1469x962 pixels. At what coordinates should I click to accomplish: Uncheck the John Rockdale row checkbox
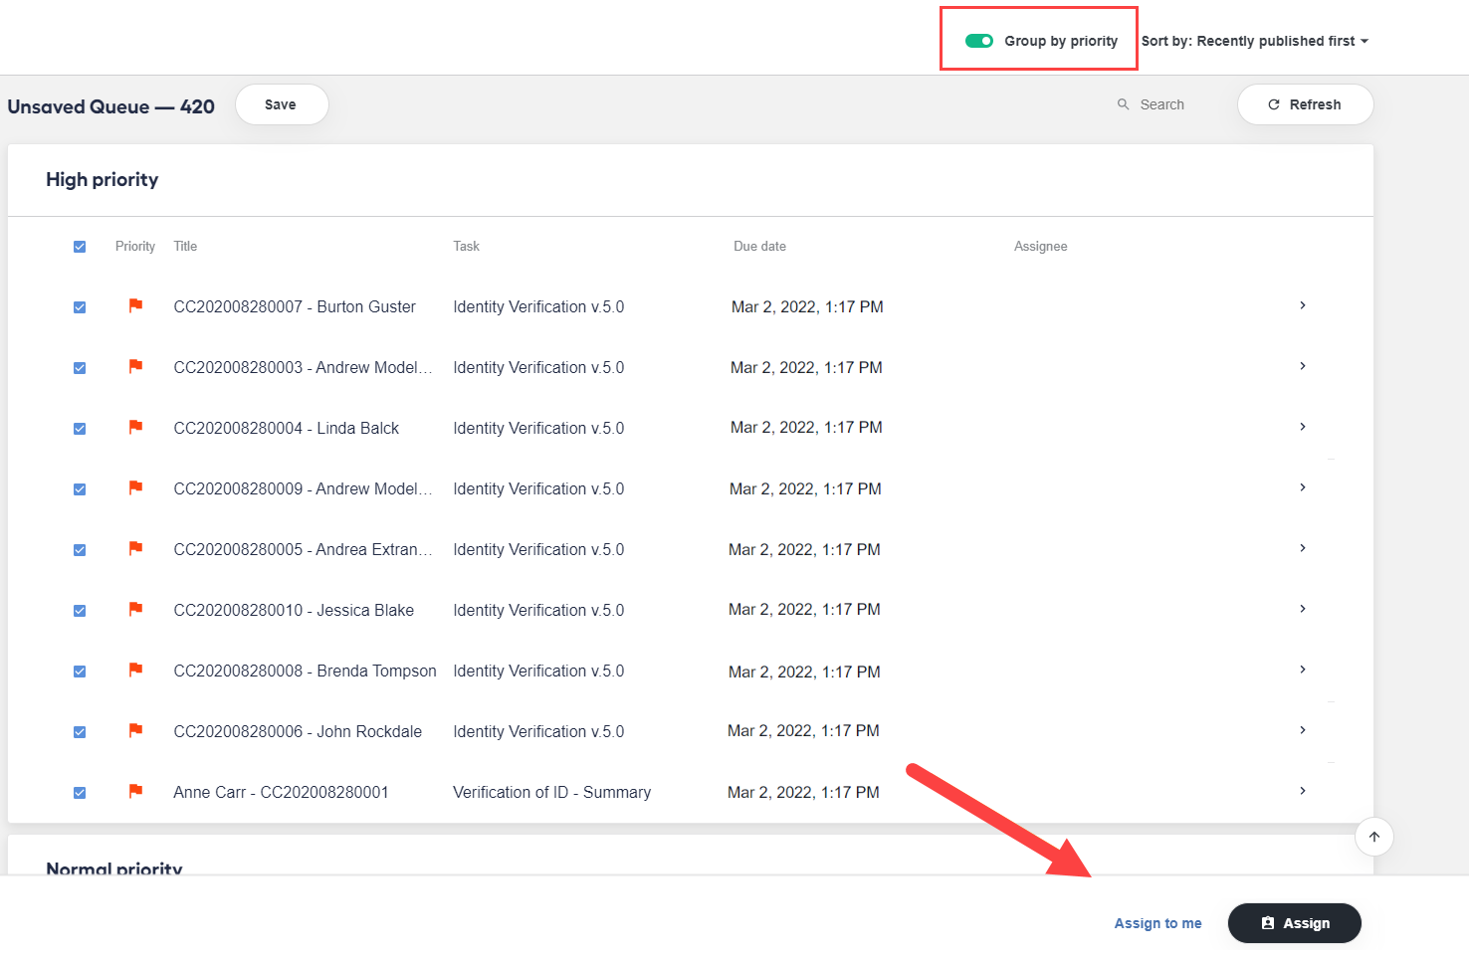[80, 732]
